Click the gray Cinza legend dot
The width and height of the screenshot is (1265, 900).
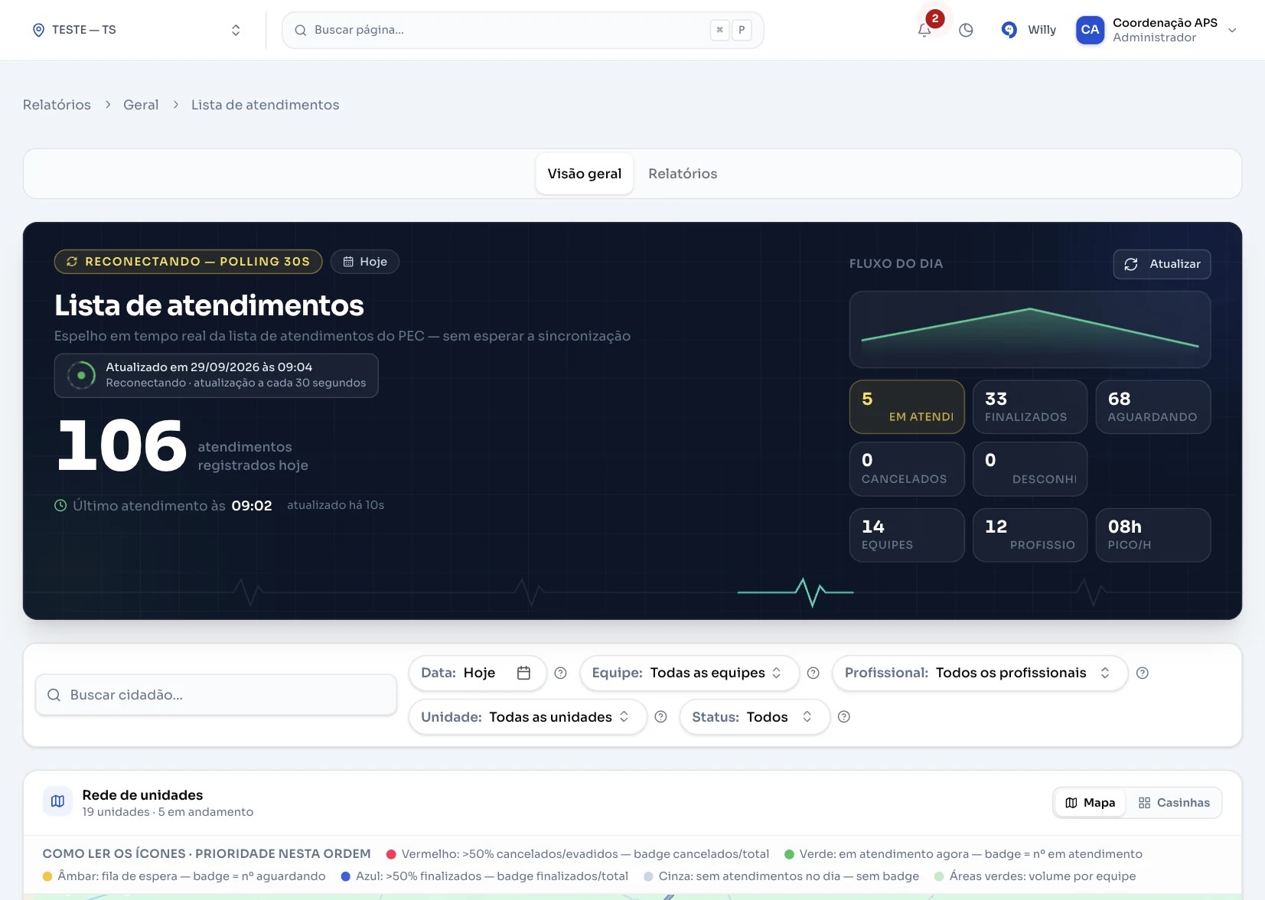pos(648,876)
